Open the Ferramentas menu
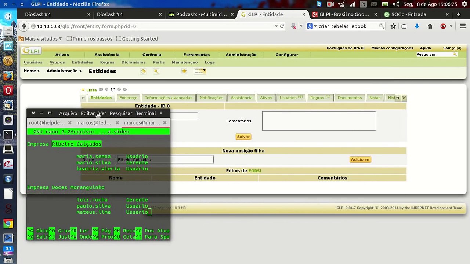 [x=196, y=55]
